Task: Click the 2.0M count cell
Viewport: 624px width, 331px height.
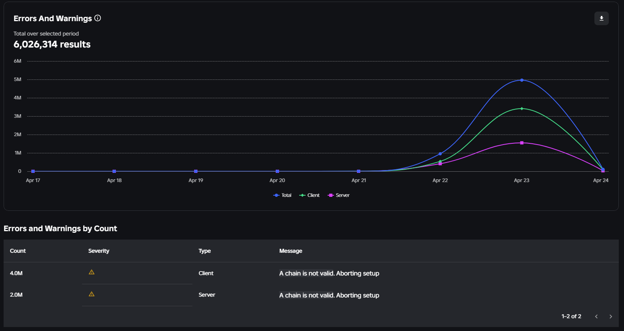Action: 16,295
